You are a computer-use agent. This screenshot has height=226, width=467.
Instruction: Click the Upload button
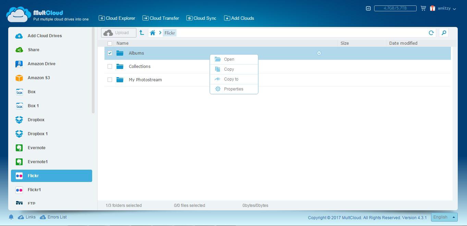pyautogui.click(x=119, y=33)
